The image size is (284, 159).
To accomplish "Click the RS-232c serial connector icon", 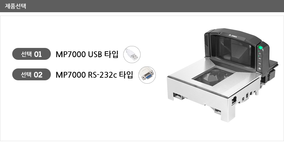I will (x=147, y=75).
